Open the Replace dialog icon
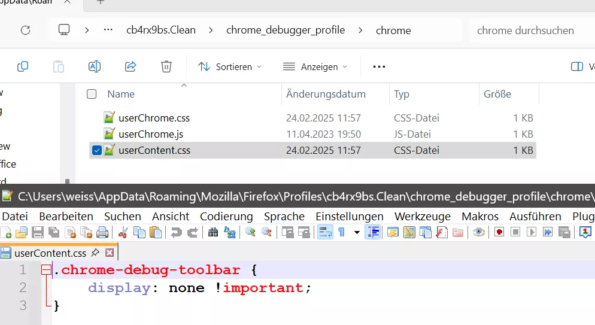 pos(230,232)
